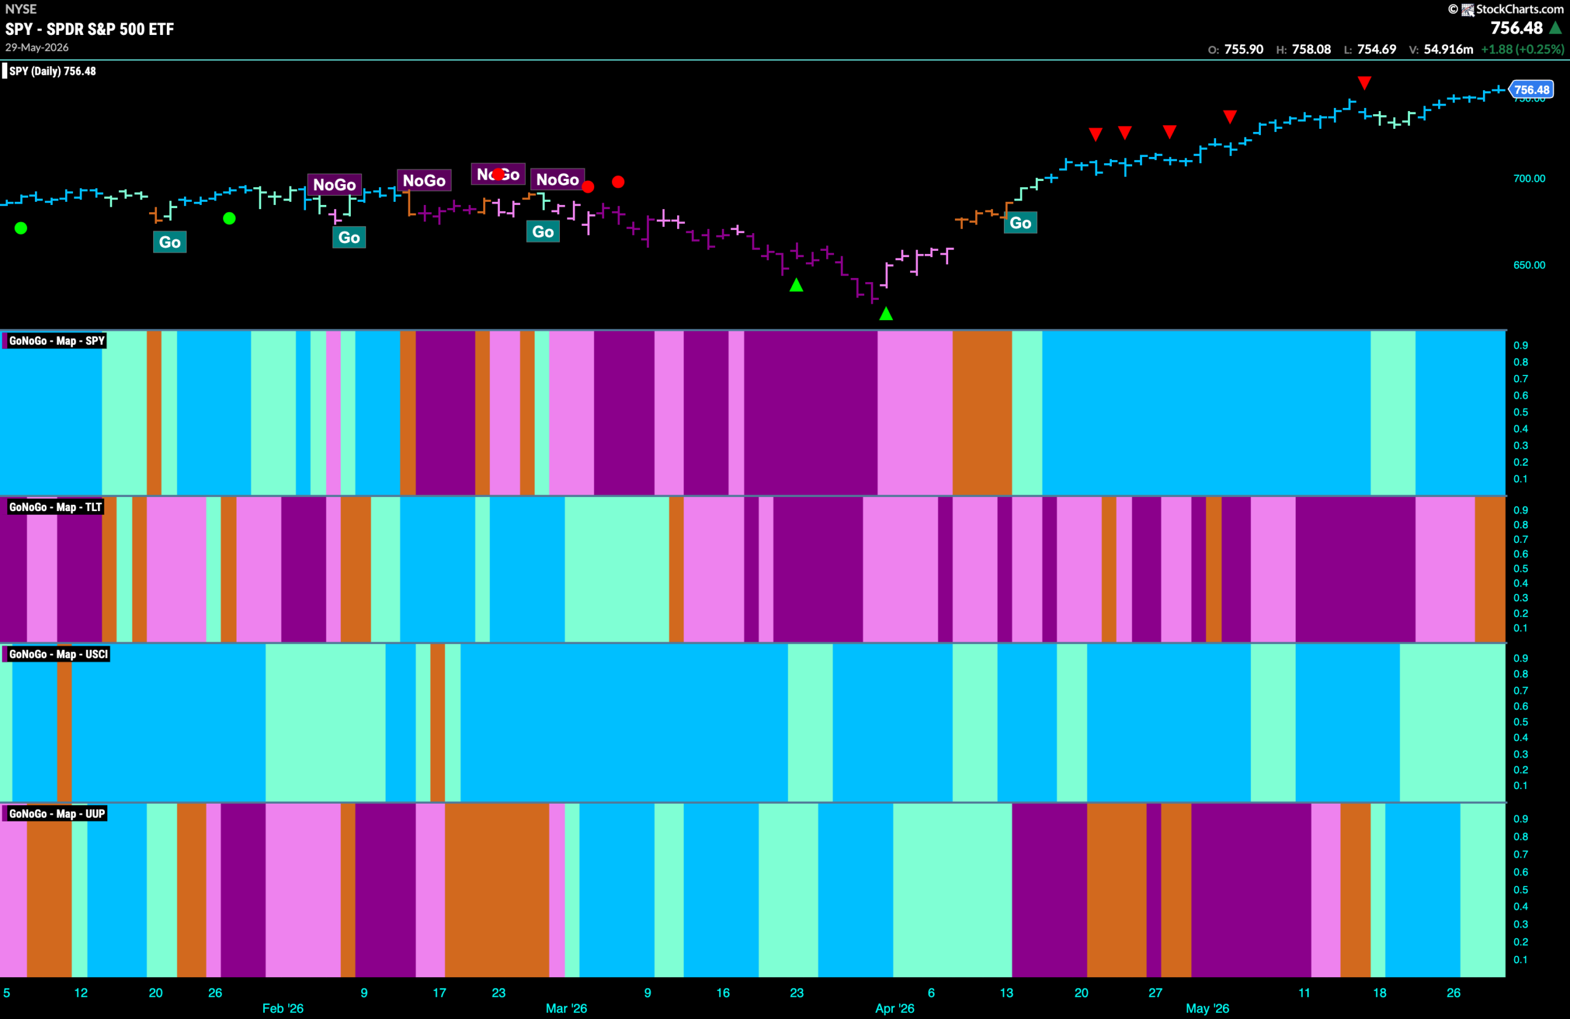Click the aqua block near May 18 in SPY map
Screen dimensions: 1570x1019
coord(1393,412)
